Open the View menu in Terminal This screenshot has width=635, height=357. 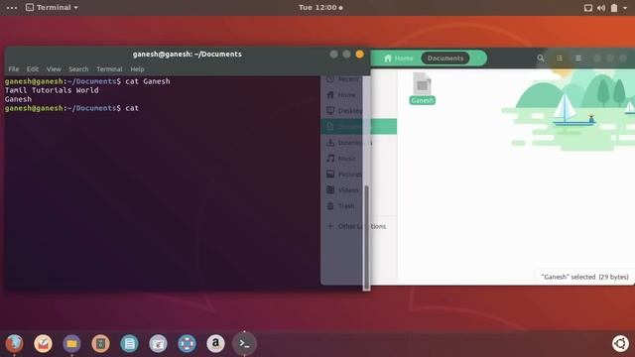click(x=54, y=69)
